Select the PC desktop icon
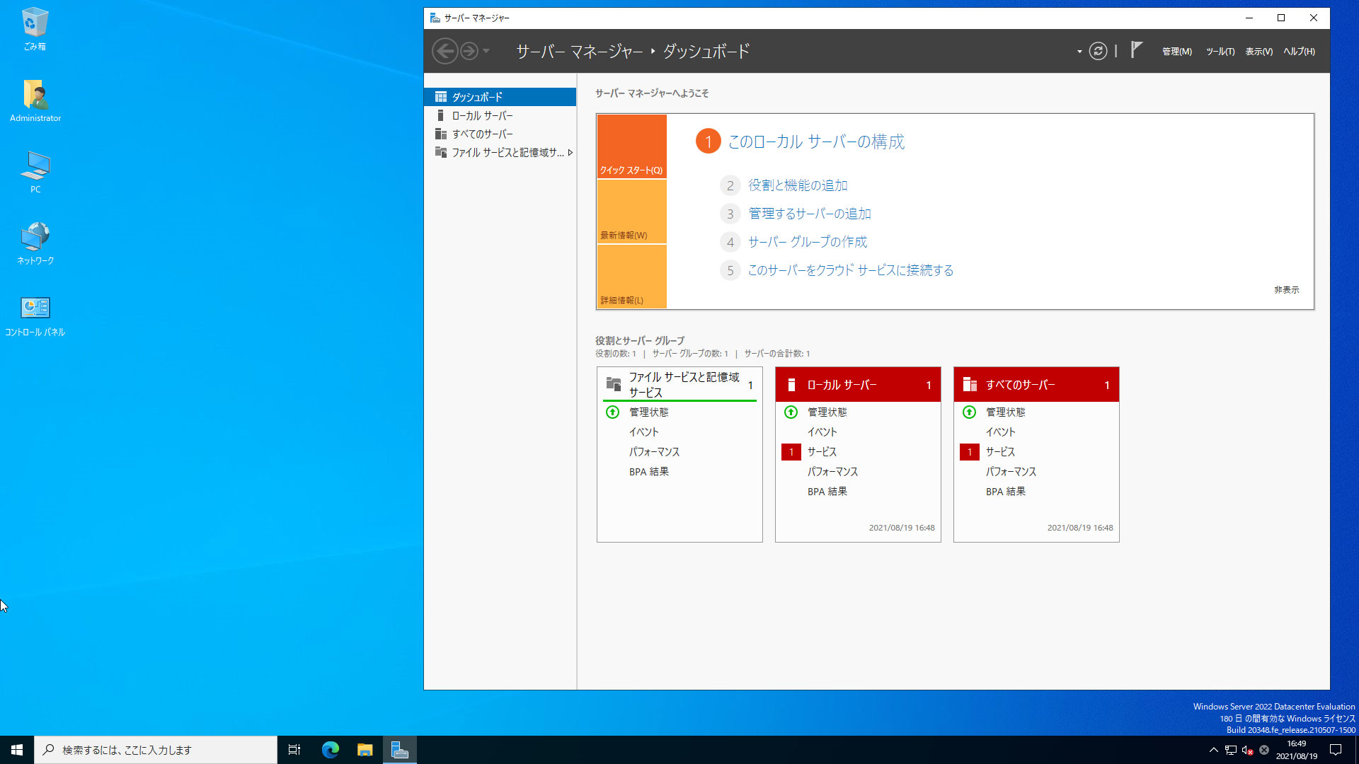This screenshot has height=764, width=1359. click(35, 172)
